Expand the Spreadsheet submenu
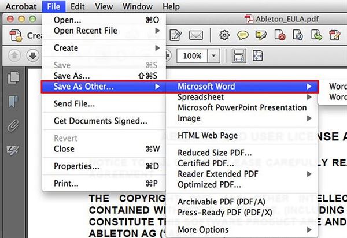Viewport: 347px width, 238px height. pyautogui.click(x=242, y=97)
